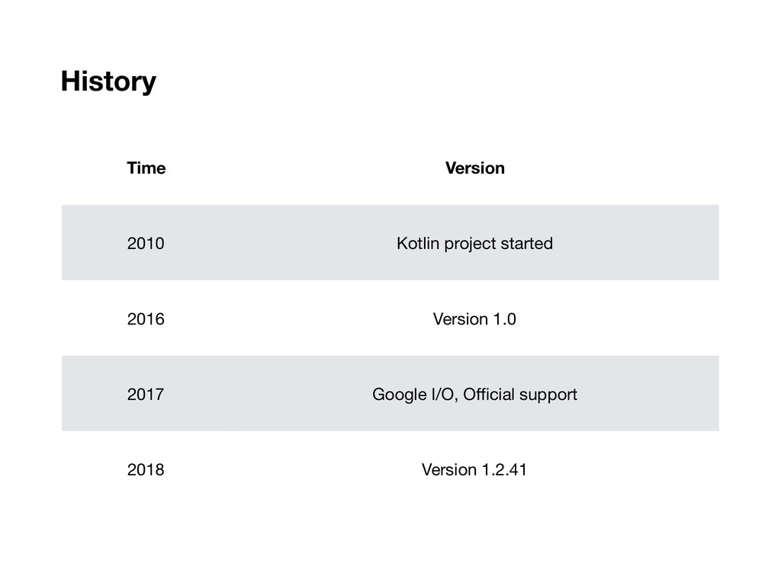Click the 2018 year cell

click(x=145, y=470)
